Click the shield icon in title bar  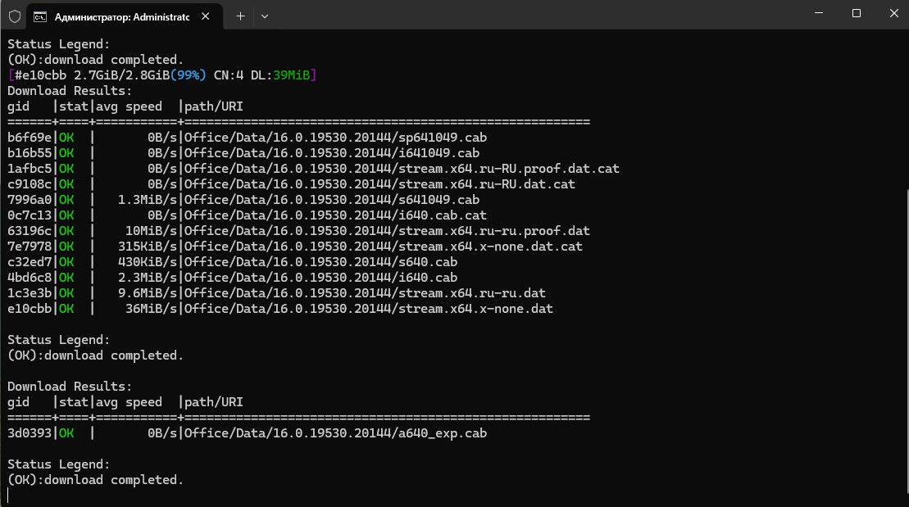(x=15, y=16)
